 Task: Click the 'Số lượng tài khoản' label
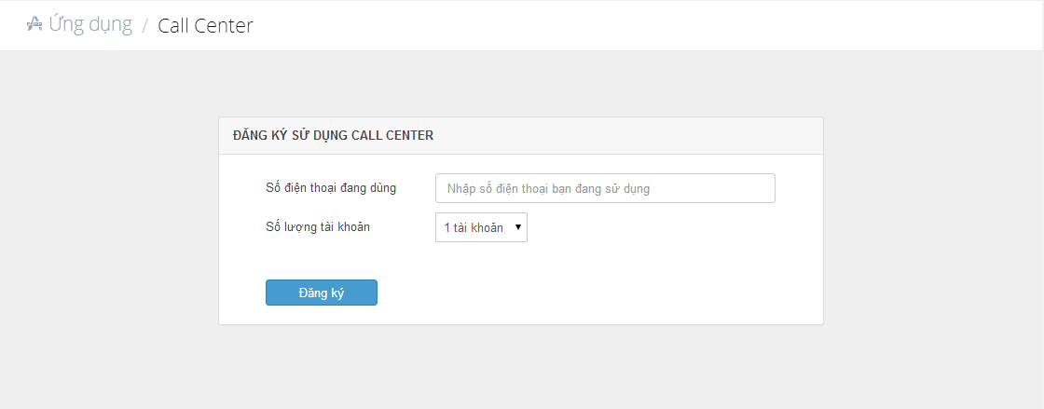pyautogui.click(x=318, y=226)
